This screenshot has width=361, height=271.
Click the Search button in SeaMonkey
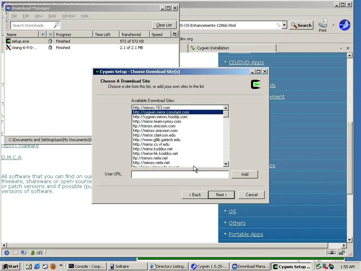tap(301, 25)
